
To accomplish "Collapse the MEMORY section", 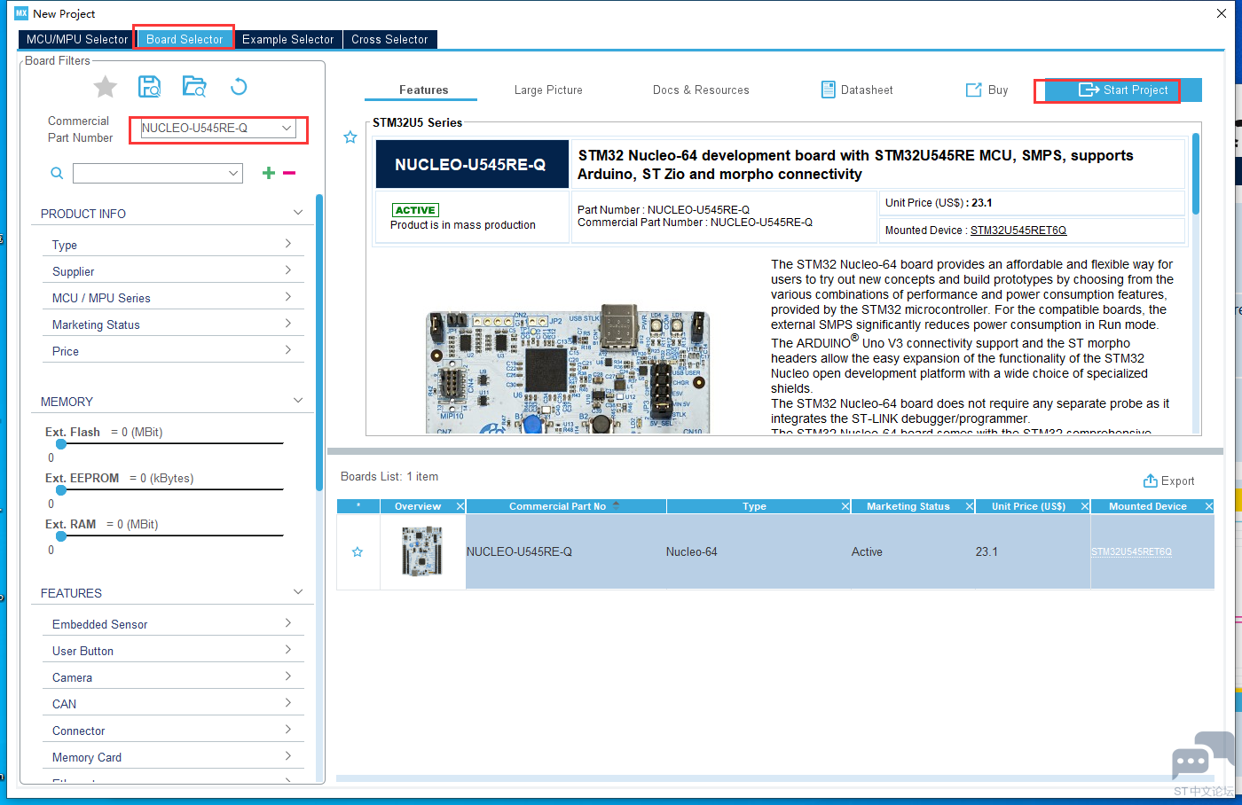I will tap(298, 401).
